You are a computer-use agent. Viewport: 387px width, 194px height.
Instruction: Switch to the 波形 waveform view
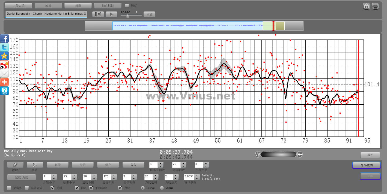[48, 6]
